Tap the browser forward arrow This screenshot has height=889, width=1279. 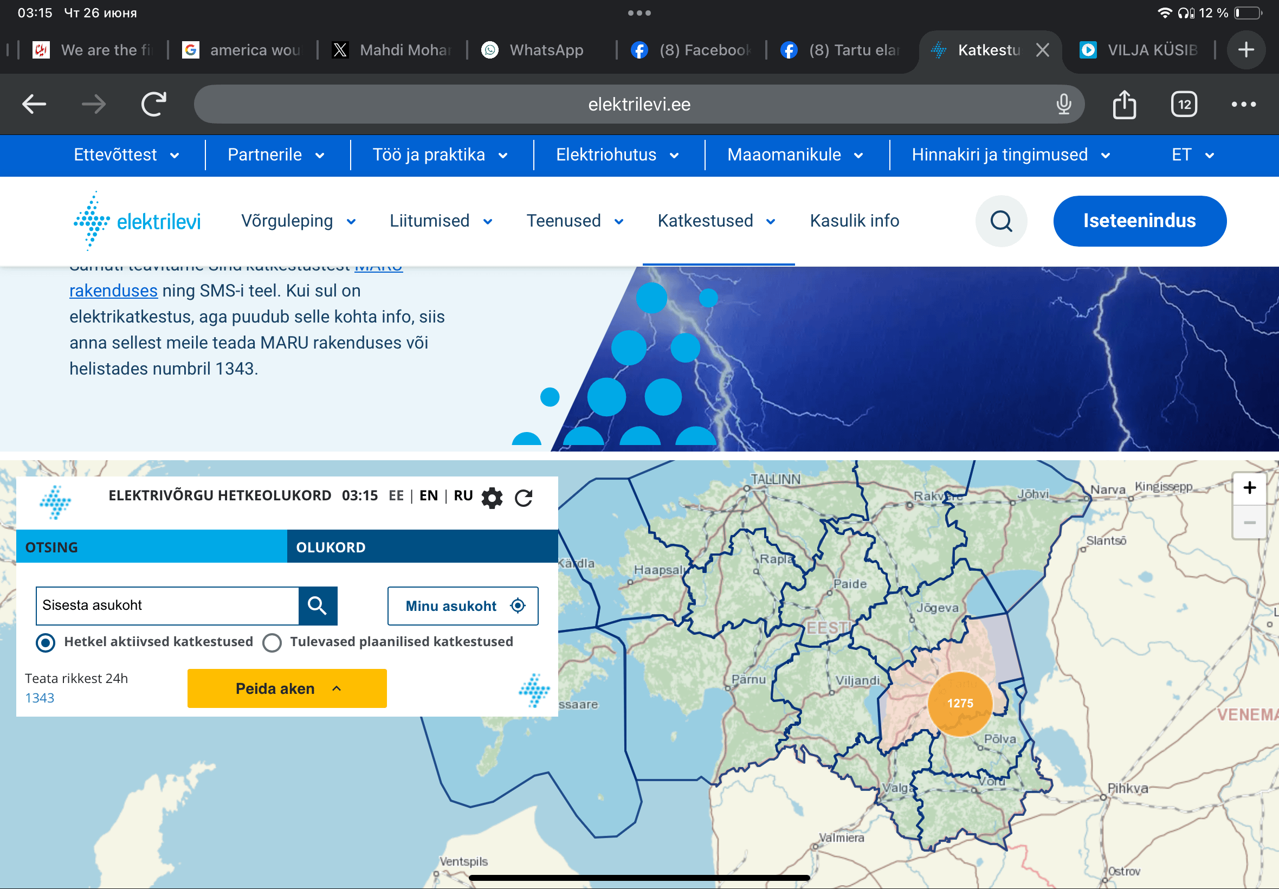pyautogui.click(x=94, y=104)
